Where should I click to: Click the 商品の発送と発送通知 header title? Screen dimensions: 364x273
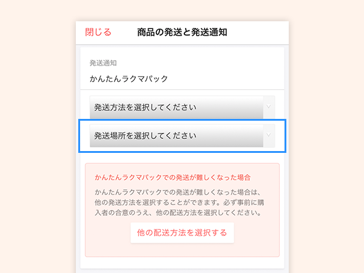pyautogui.click(x=182, y=32)
